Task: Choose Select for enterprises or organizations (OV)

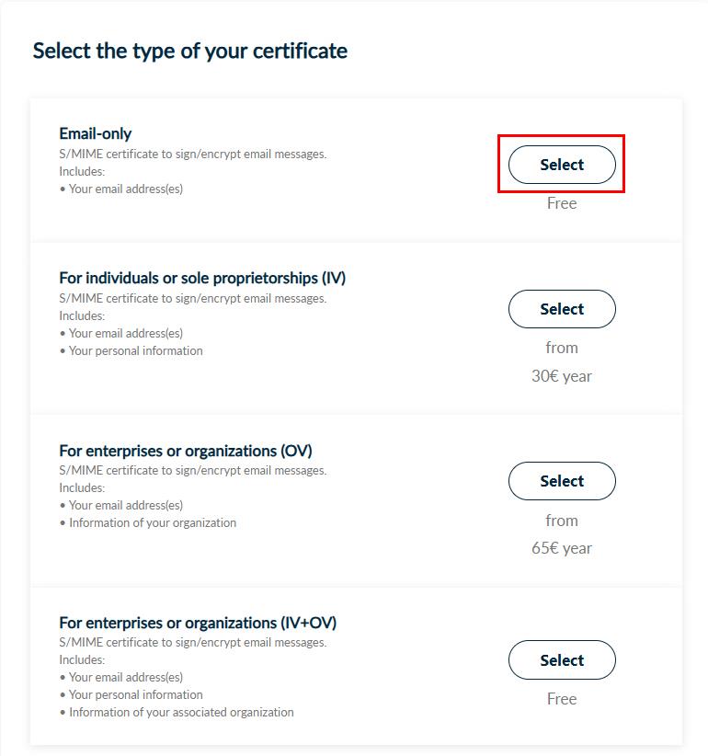Action: point(562,481)
